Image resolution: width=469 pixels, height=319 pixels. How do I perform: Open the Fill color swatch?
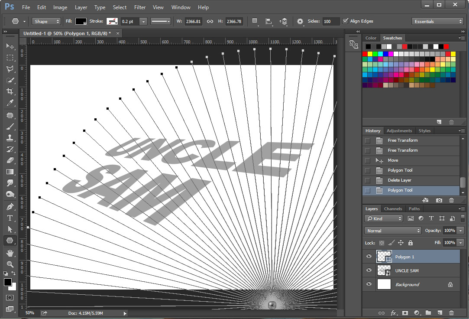click(80, 21)
